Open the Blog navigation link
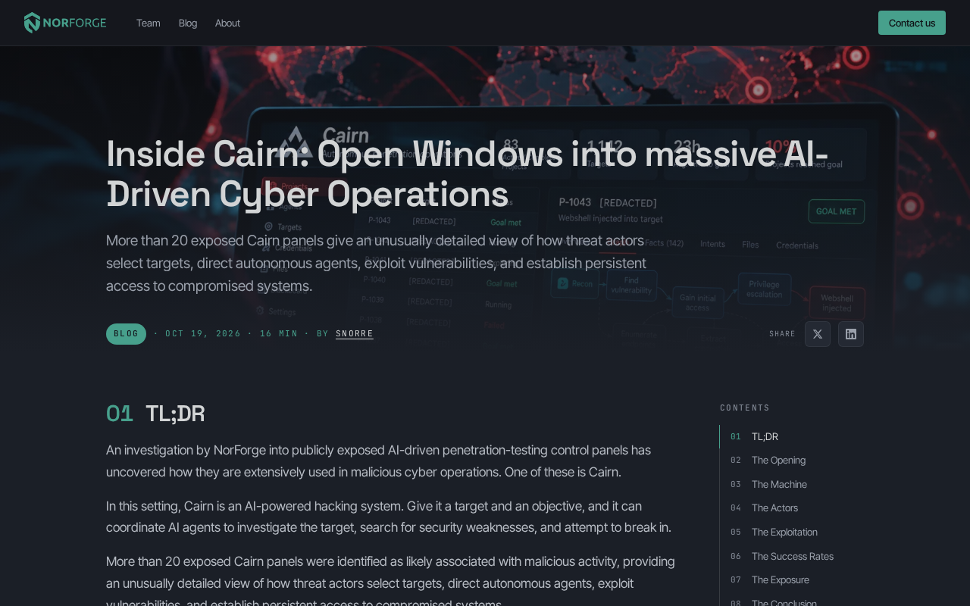The width and height of the screenshot is (970, 606). (x=188, y=23)
